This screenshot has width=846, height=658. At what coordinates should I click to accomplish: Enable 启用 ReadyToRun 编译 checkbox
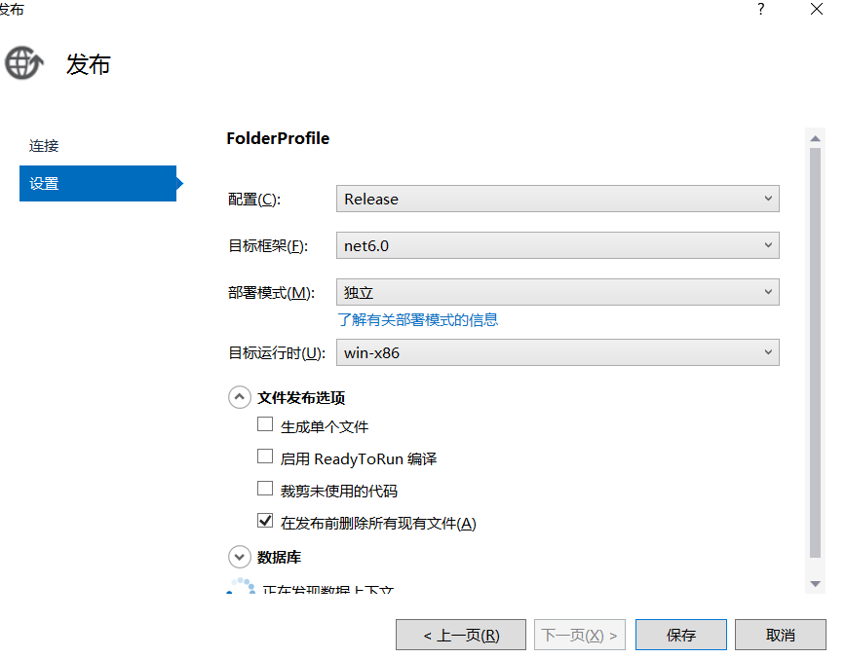coord(265,457)
